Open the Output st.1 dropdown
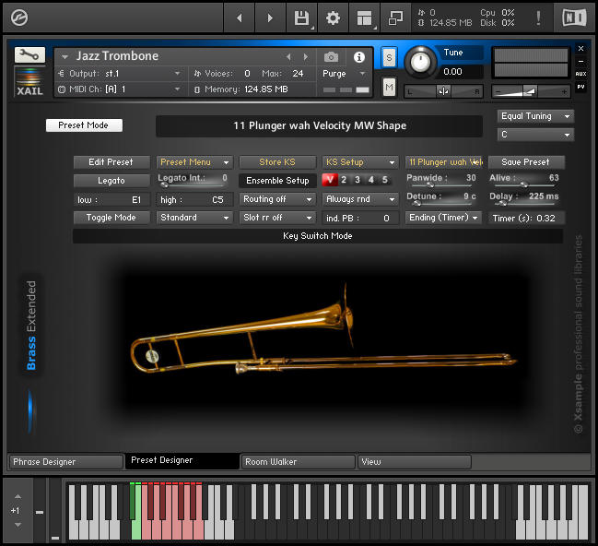 tap(120, 74)
